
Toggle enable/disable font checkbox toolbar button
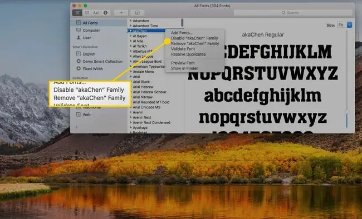coord(138,13)
